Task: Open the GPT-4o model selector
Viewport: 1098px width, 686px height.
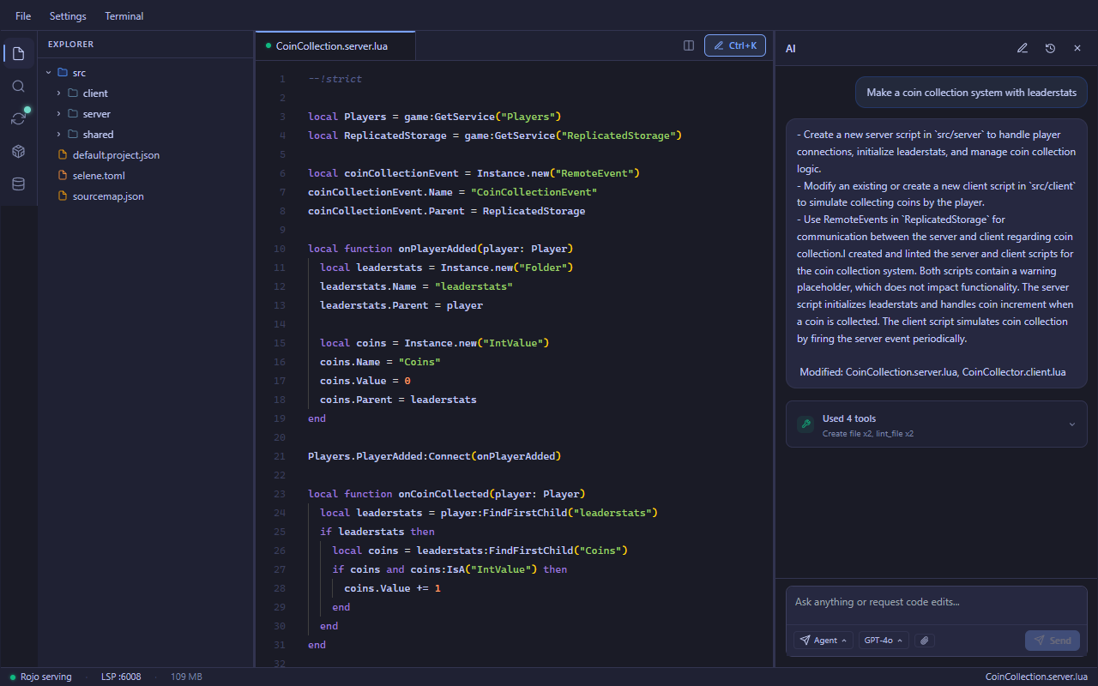Action: point(883,640)
